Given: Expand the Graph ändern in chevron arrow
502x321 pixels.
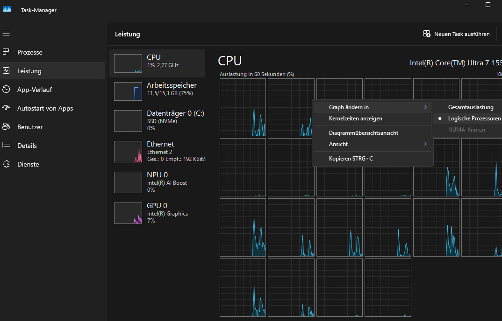Looking at the screenshot, I should pos(425,107).
